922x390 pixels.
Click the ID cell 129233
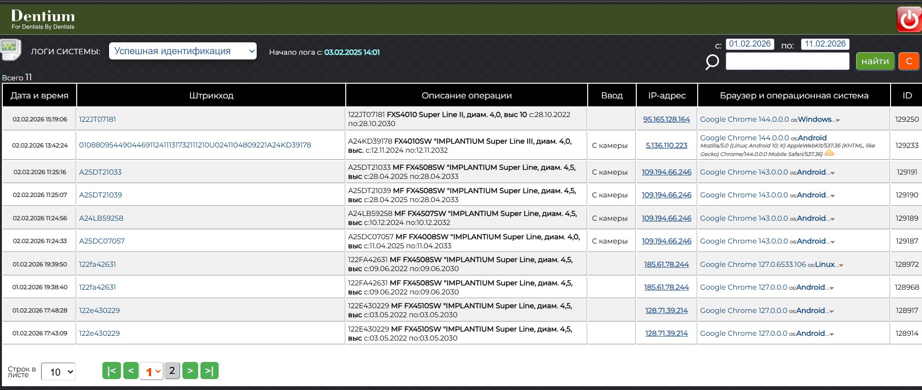(x=907, y=145)
